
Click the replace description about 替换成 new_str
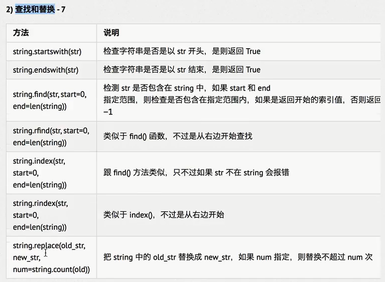(238, 257)
